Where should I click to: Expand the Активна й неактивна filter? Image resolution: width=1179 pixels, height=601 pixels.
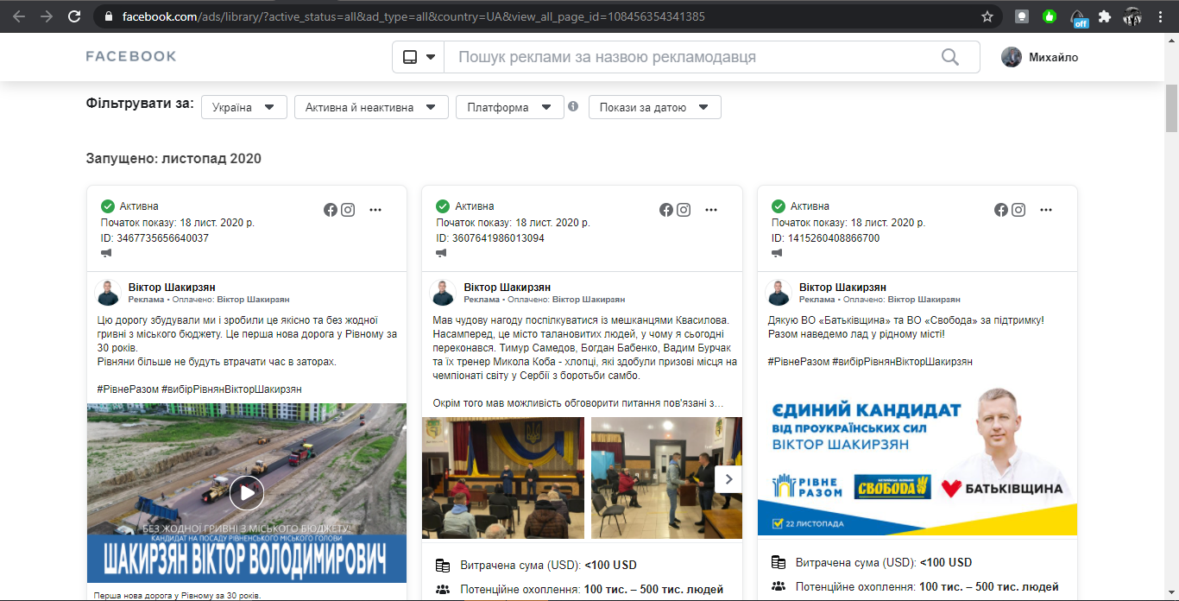(x=371, y=108)
